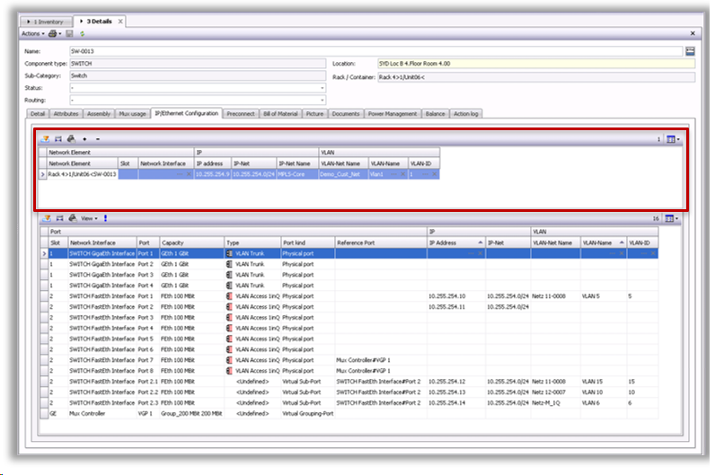The image size is (715, 475).
Task: Expand the Status dropdown
Action: coord(322,88)
